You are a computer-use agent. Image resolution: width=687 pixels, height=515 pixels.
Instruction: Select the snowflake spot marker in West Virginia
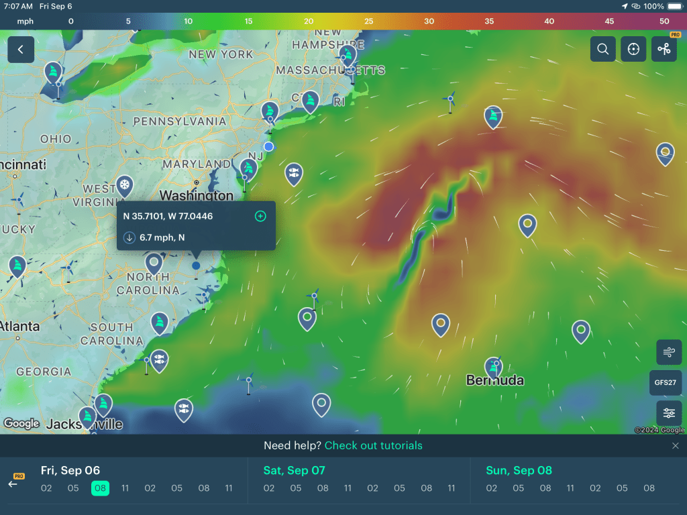[124, 184]
